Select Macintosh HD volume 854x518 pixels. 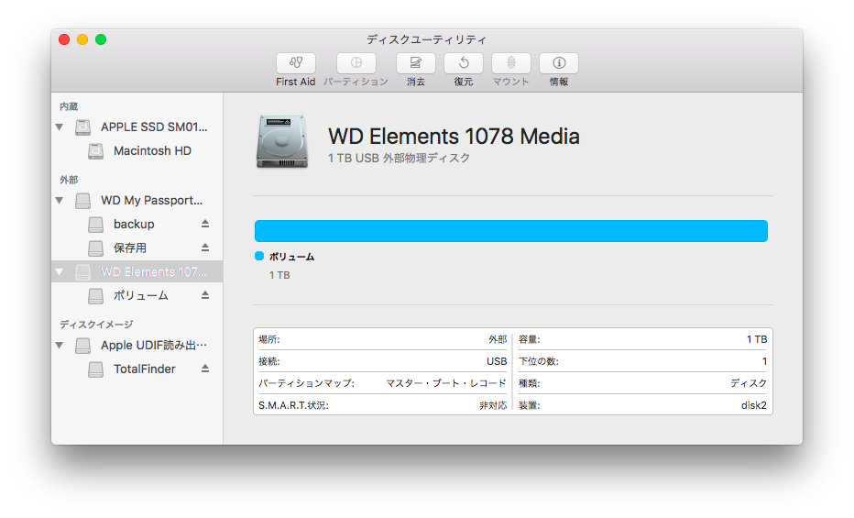137,151
